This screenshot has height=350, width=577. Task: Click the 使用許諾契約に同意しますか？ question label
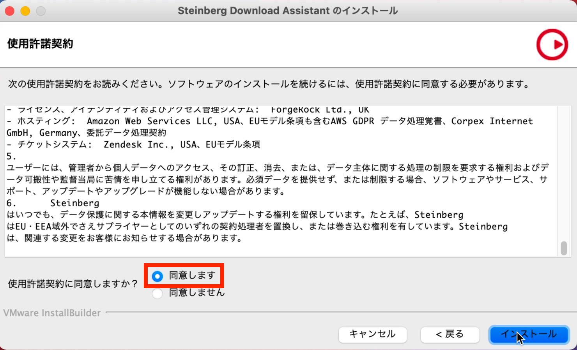coord(73,284)
